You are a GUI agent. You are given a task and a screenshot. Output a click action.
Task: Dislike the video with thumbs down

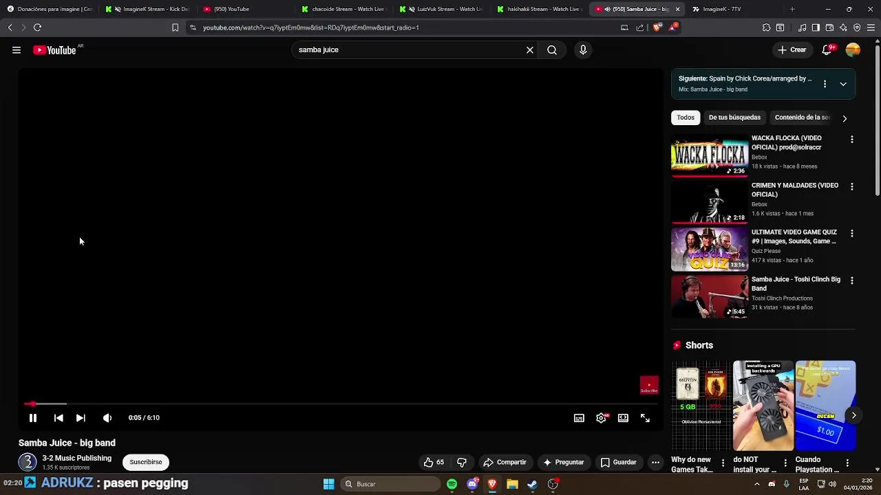tap(462, 463)
